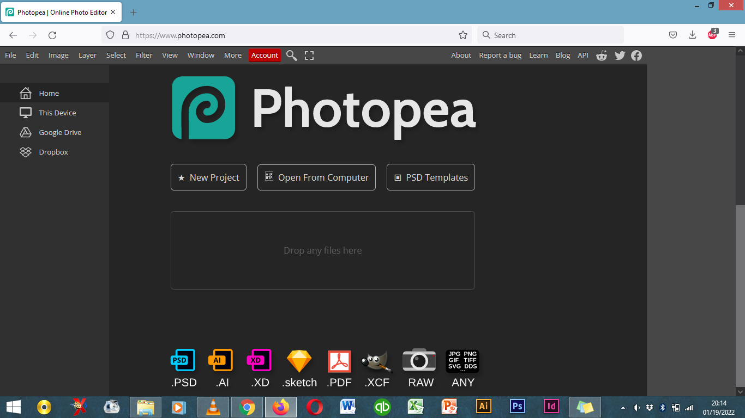Viewport: 745px width, 418px height.
Task: Open File Explorer from the taskbar
Action: [146, 407]
